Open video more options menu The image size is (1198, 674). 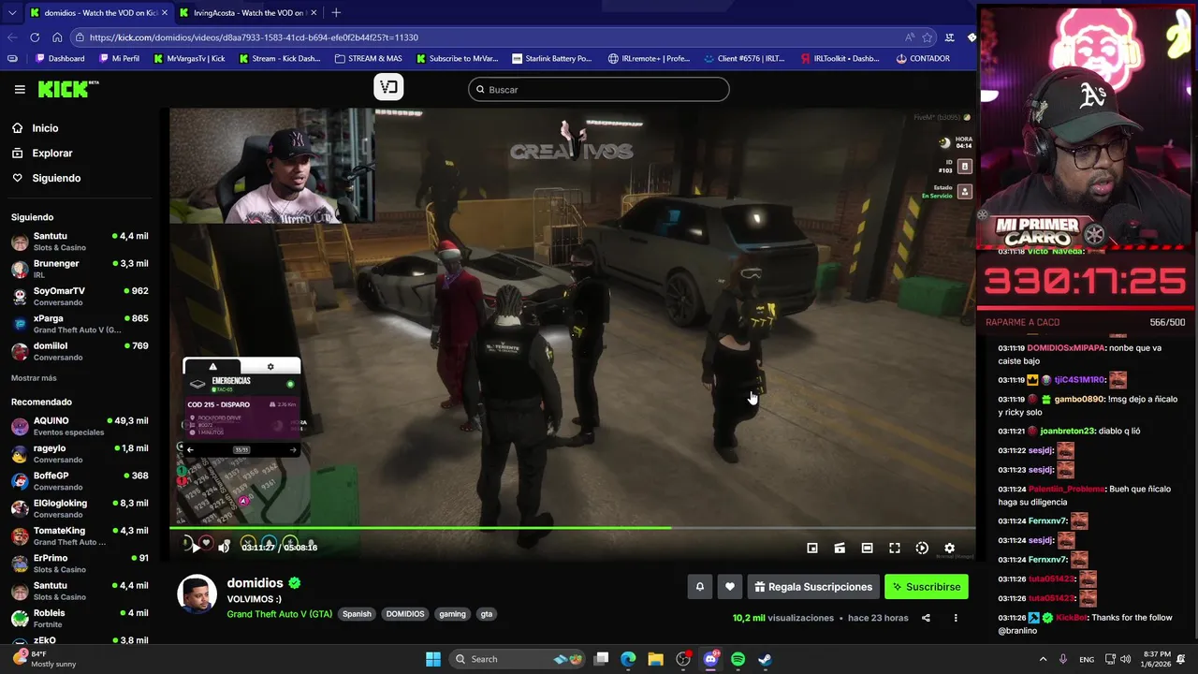956,618
